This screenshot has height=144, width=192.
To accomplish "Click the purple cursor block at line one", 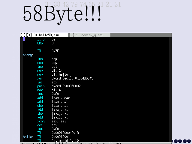I will click(24, 39).
